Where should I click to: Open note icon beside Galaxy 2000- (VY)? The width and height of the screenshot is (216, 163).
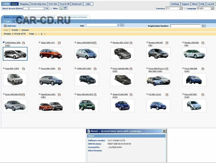coord(59,43)
